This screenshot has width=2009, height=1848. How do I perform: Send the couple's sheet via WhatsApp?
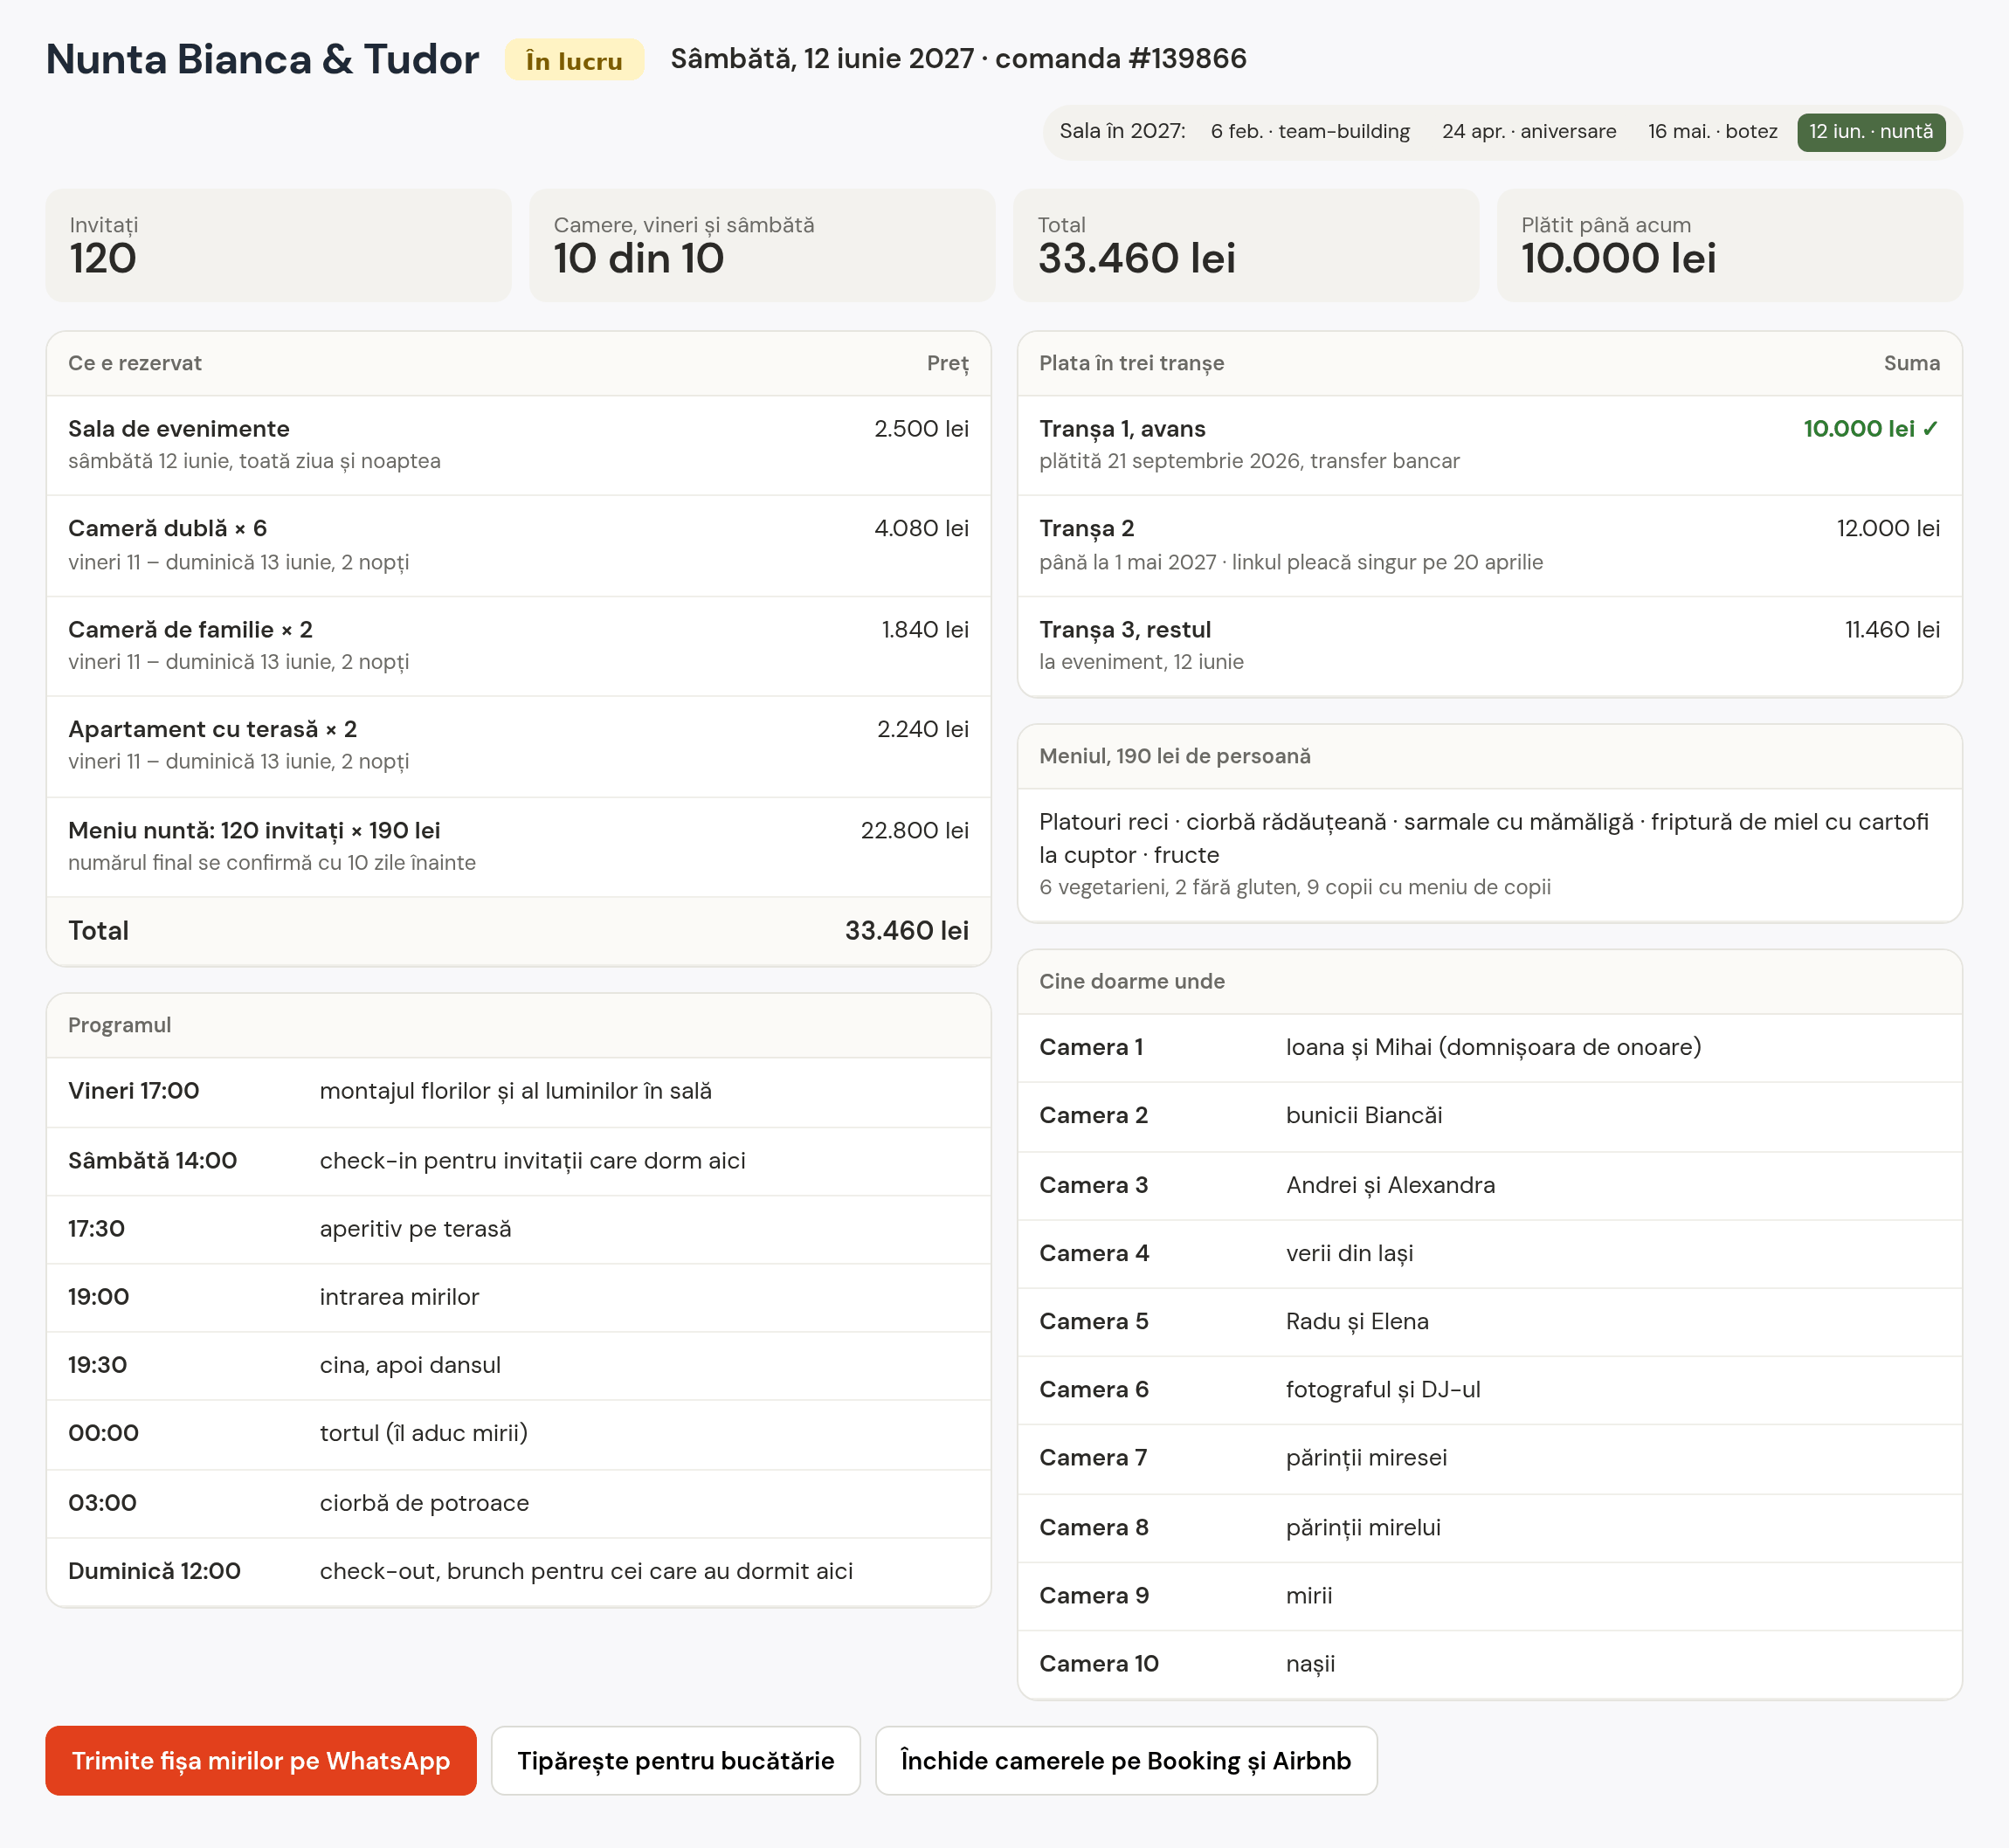coord(260,1760)
